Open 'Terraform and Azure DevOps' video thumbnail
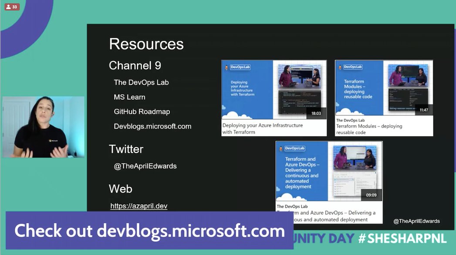The image size is (456, 255). tap(329, 171)
